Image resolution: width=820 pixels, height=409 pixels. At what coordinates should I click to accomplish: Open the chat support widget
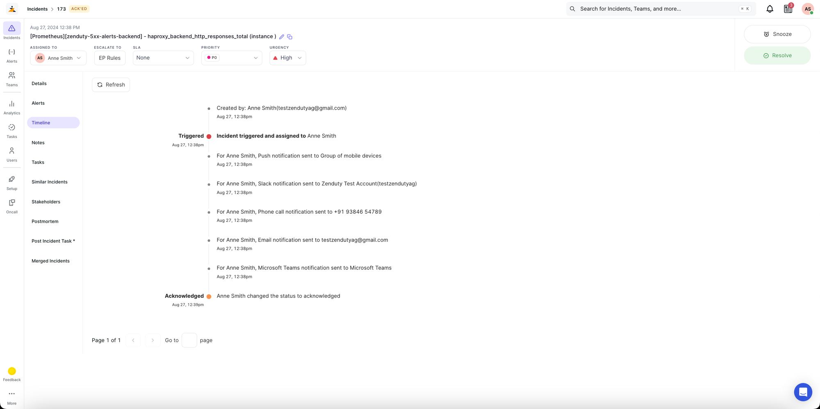coord(803,392)
